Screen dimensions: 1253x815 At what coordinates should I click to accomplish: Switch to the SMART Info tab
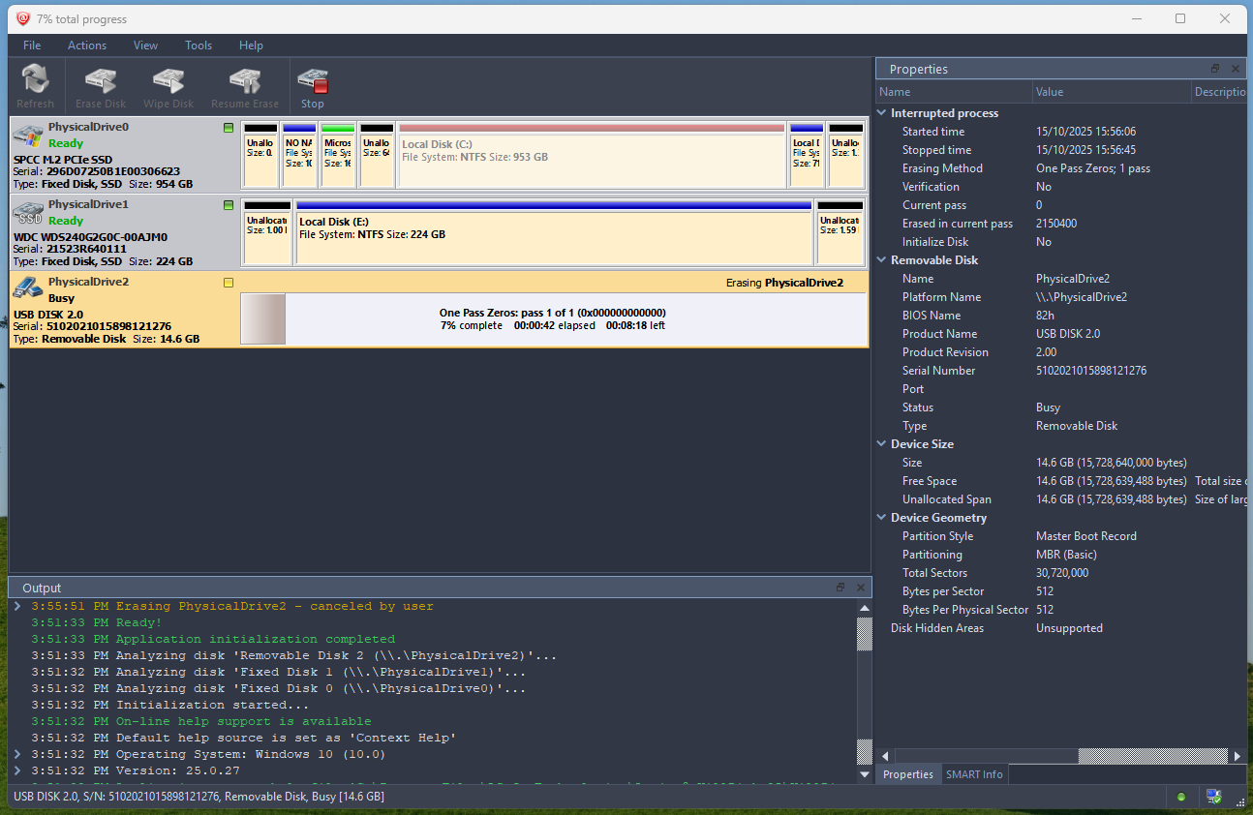[x=974, y=774]
